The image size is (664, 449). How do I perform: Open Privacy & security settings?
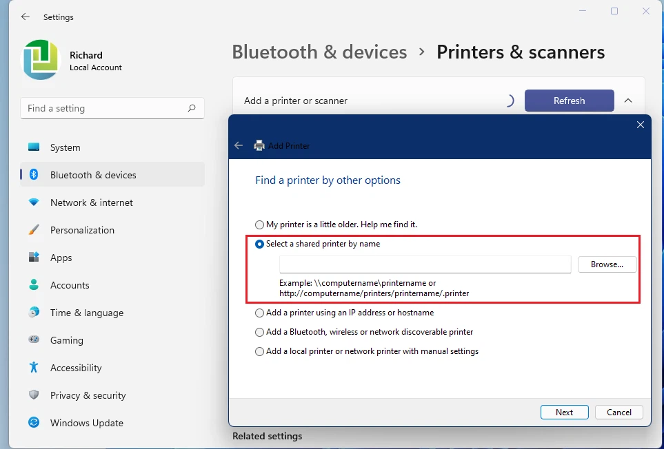(88, 395)
